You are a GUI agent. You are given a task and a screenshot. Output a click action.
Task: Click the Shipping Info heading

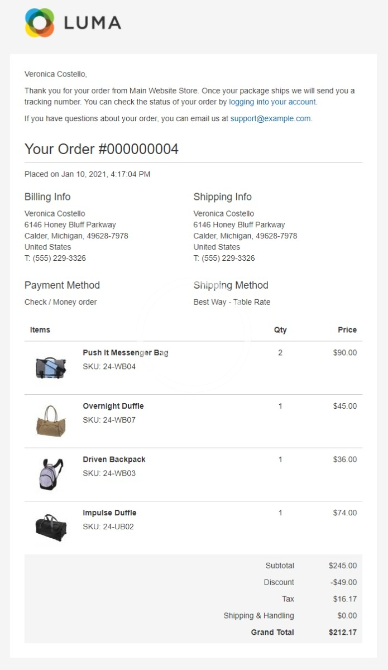pyautogui.click(x=222, y=197)
